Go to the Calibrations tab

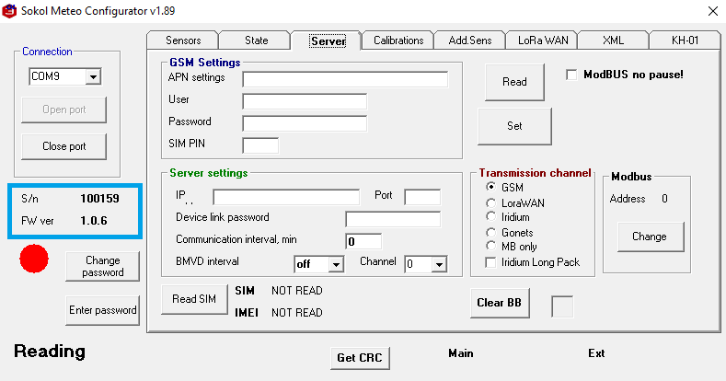point(398,40)
